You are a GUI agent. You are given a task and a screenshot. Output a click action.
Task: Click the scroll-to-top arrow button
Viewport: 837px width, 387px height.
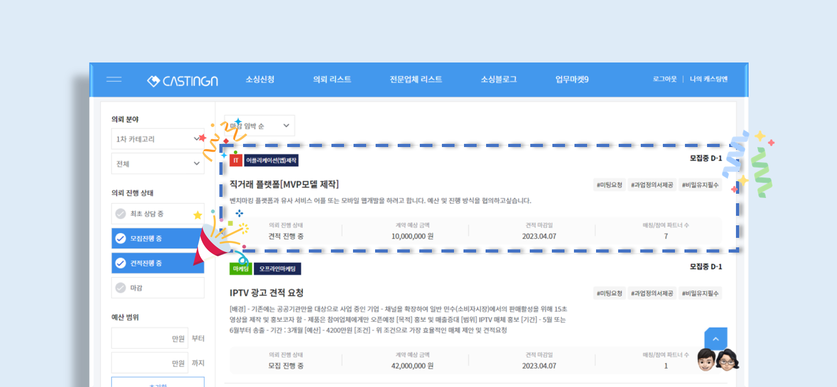click(x=715, y=339)
